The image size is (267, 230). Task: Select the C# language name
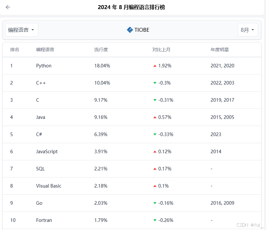39,134
